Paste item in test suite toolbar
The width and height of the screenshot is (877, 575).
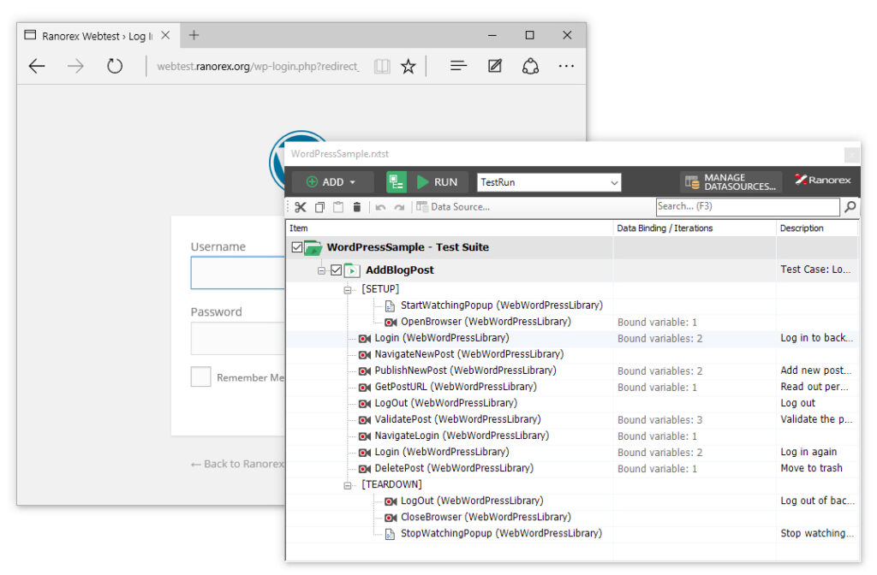pyautogui.click(x=338, y=207)
